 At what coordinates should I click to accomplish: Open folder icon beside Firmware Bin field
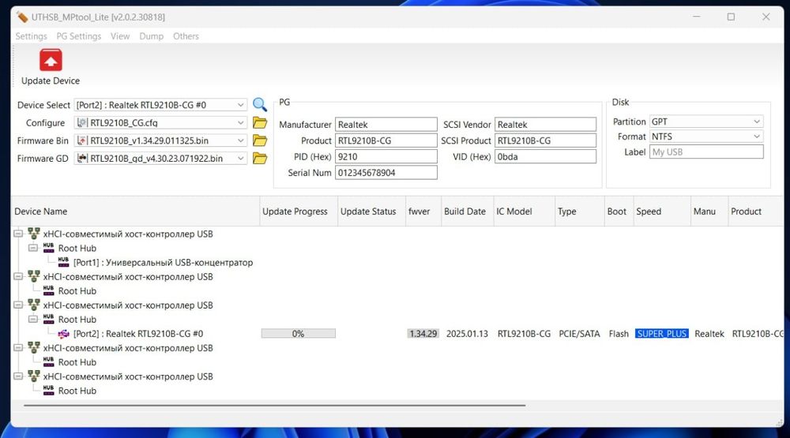[x=260, y=140]
